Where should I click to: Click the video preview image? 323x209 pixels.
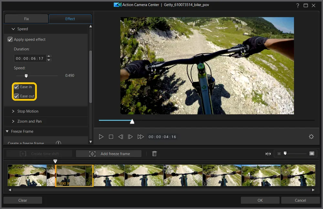pos(207,65)
